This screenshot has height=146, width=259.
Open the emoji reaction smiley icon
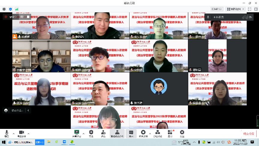coord(6,111)
